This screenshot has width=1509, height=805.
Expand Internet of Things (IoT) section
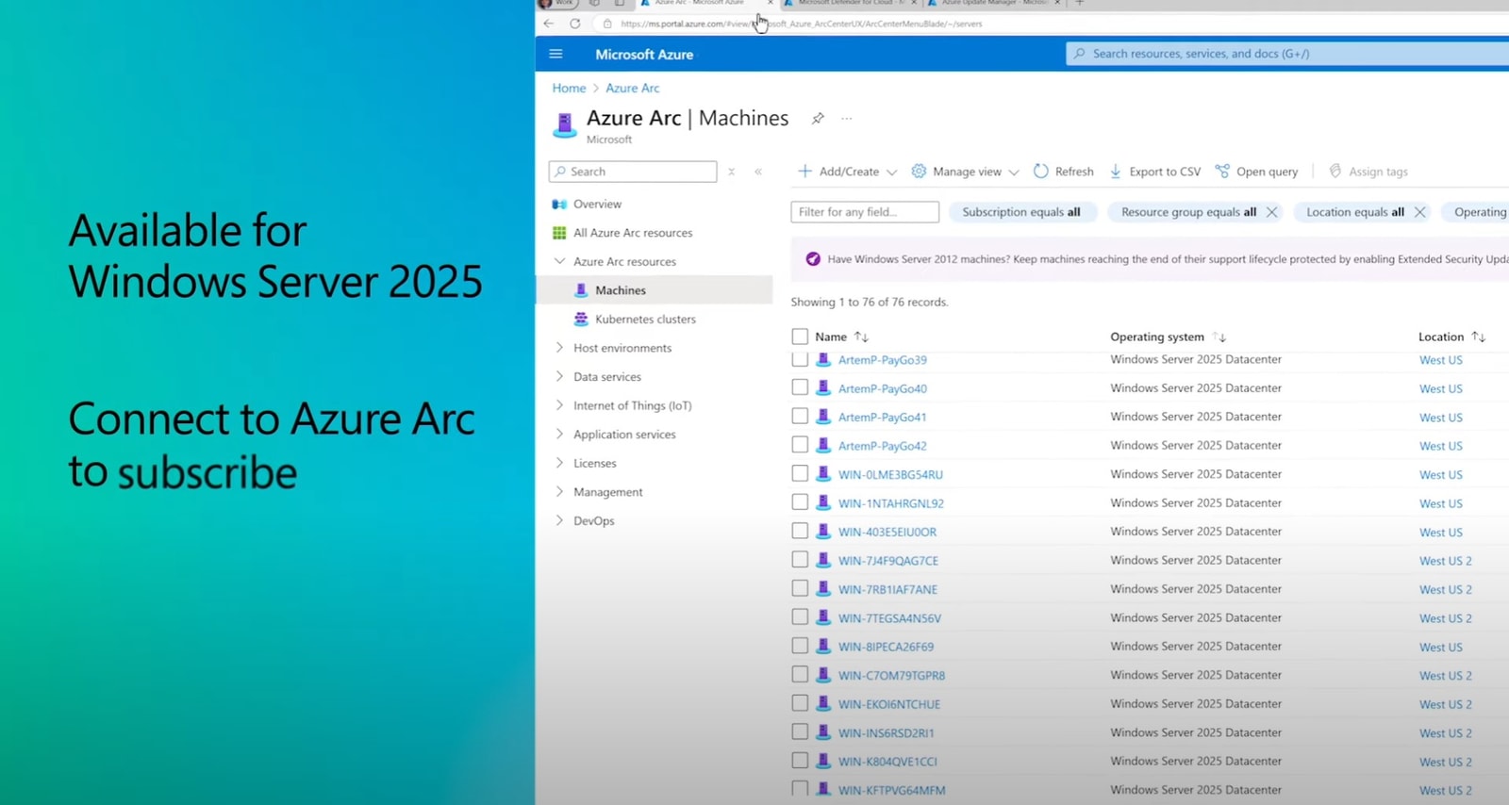coord(559,405)
